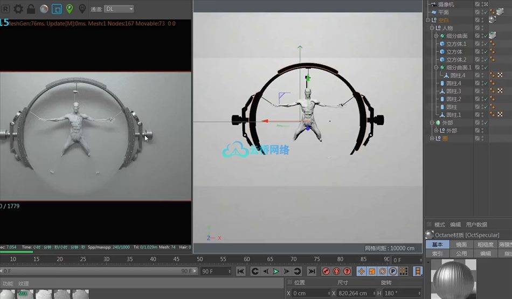Click the position X 0 cm field
The image size is (512, 299).
(311, 293)
